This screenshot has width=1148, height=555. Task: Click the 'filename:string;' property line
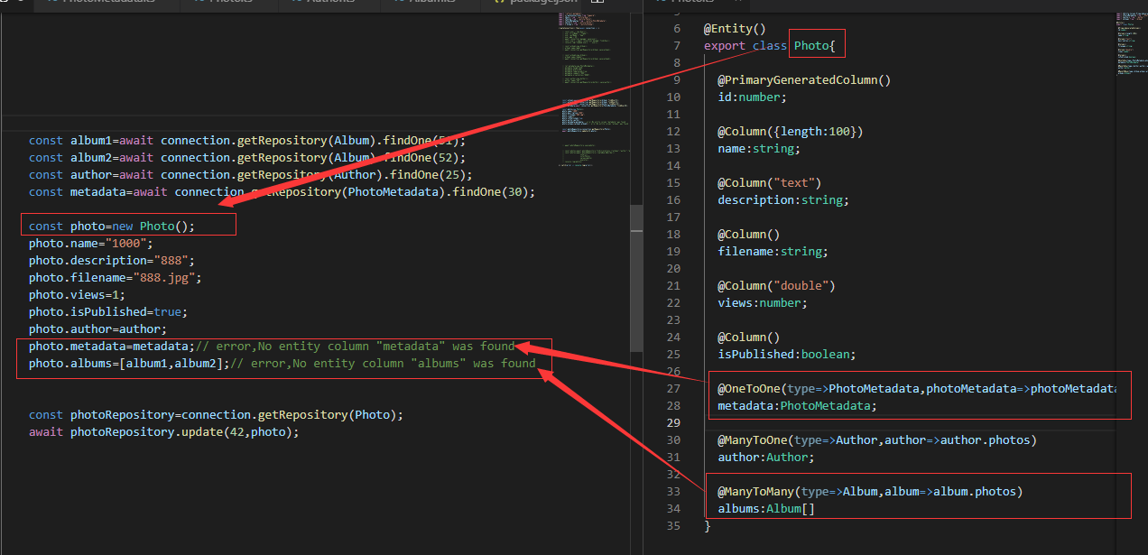(773, 251)
